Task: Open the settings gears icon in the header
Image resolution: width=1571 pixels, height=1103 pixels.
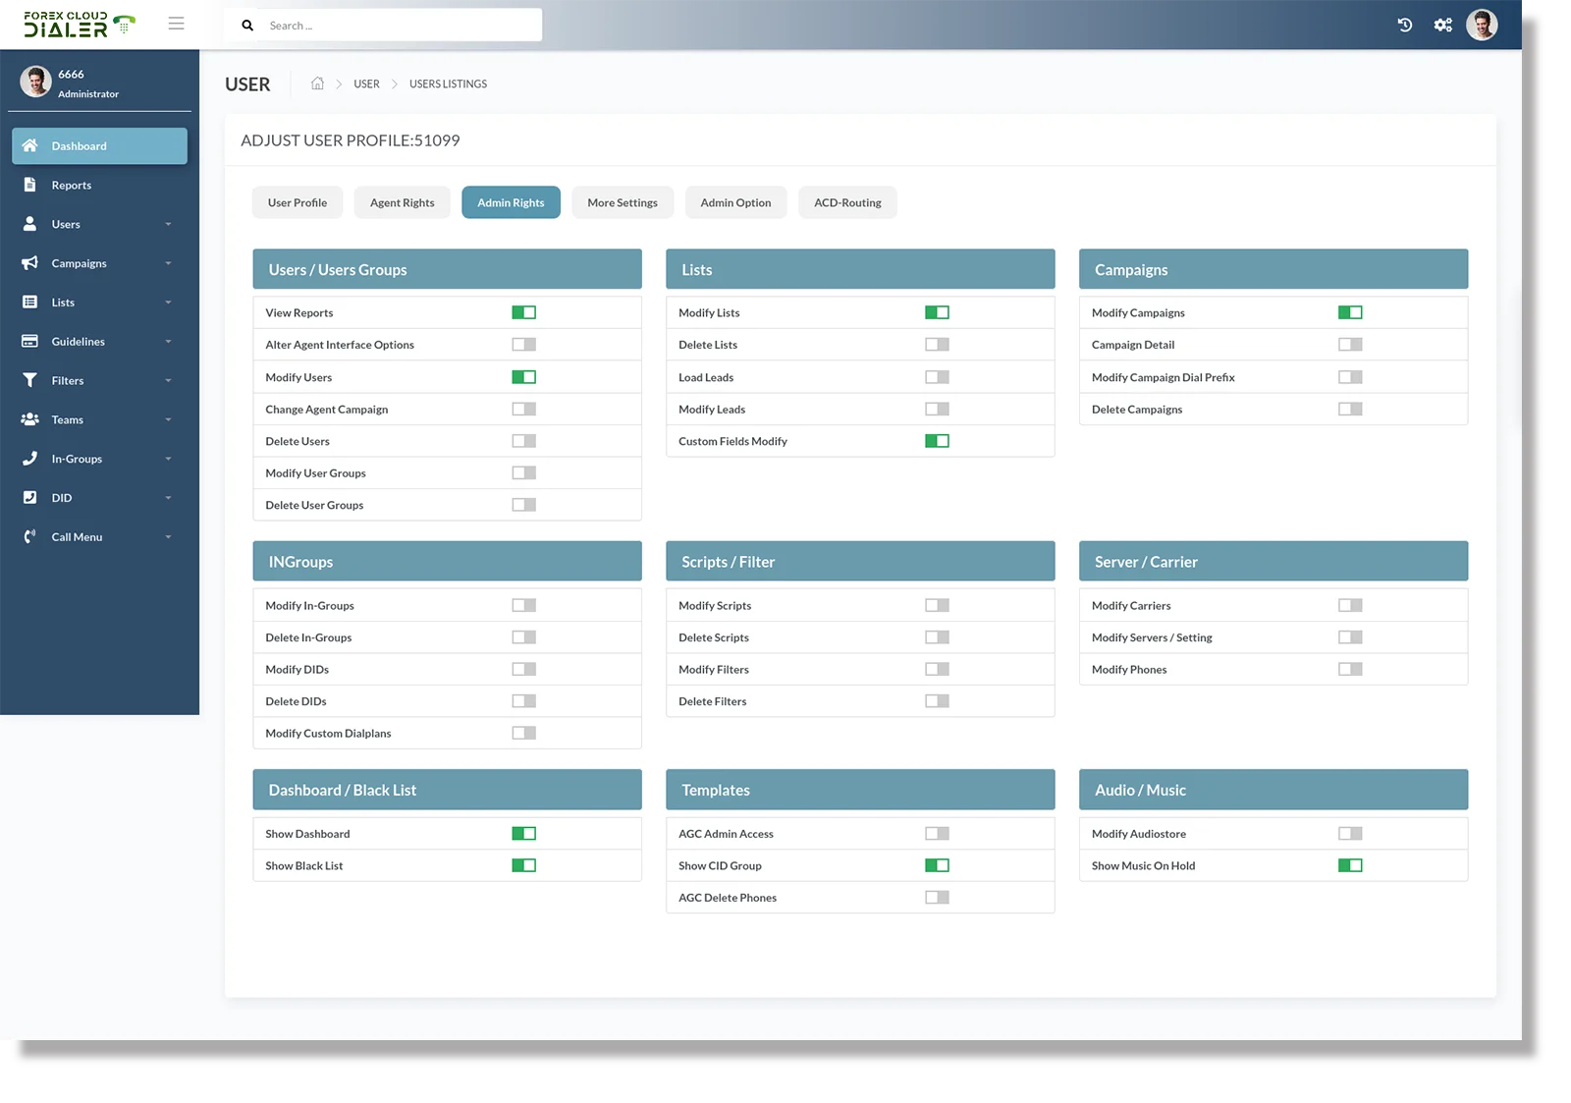Action: 1442,25
